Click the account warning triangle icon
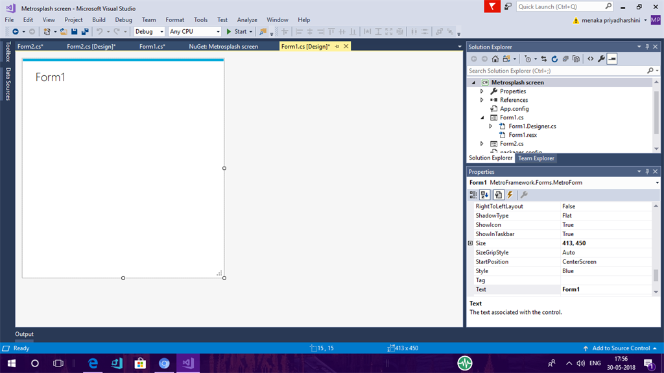The width and height of the screenshot is (664, 373). point(576,20)
